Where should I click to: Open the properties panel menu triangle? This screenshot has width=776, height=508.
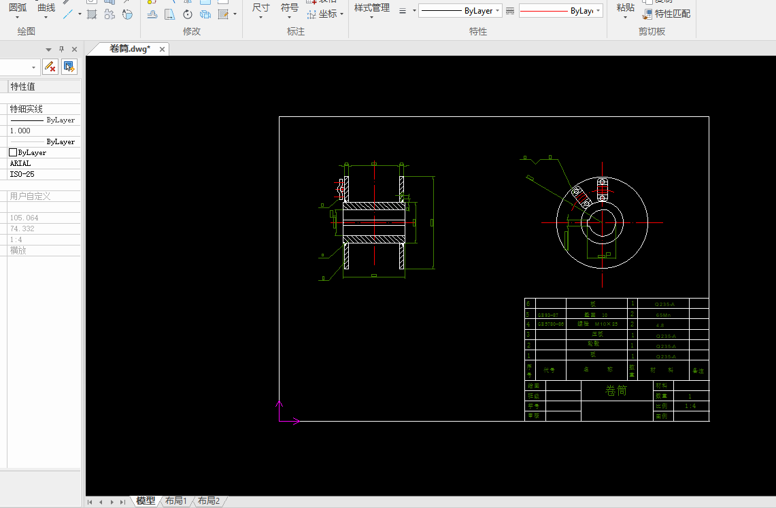(x=48, y=50)
